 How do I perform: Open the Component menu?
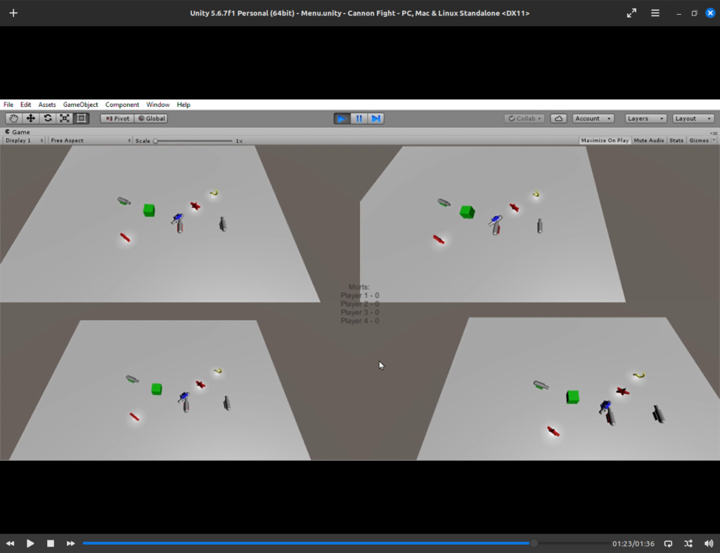pos(122,105)
